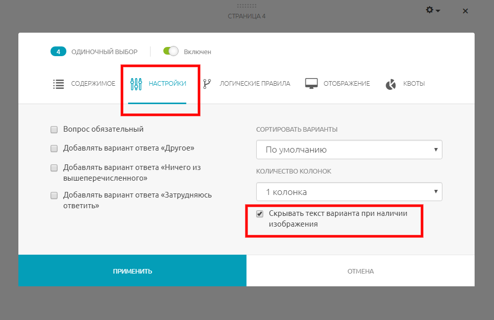Check the Вопрос обязательный checkbox
The width and height of the screenshot is (494, 320).
coord(54,130)
